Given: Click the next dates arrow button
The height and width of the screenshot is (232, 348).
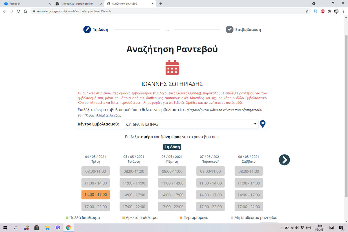Looking at the screenshot, I should [284, 159].
